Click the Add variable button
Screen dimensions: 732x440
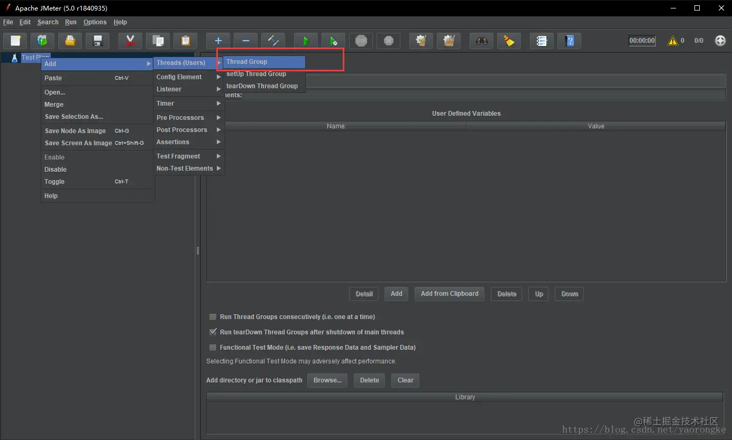pyautogui.click(x=397, y=294)
